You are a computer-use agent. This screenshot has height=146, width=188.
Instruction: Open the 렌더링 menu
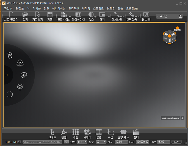click(86, 8)
